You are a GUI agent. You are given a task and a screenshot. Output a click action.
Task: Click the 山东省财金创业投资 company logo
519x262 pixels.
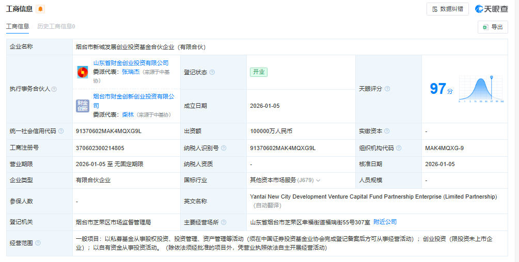pos(82,72)
